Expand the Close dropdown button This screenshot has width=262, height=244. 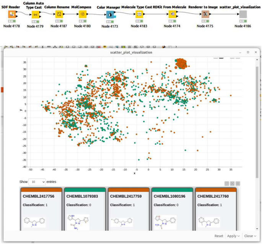click(250, 236)
